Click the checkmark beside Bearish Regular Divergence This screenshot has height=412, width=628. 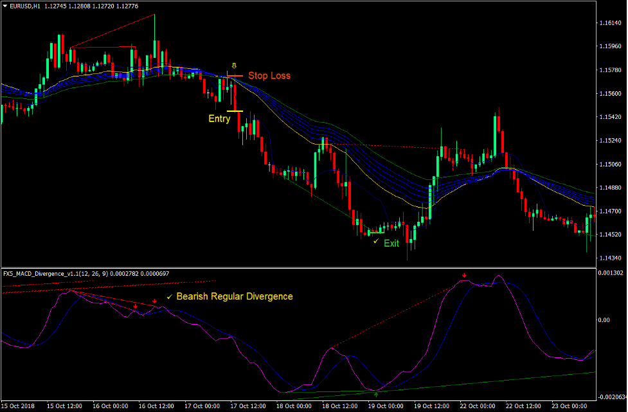[x=170, y=297]
